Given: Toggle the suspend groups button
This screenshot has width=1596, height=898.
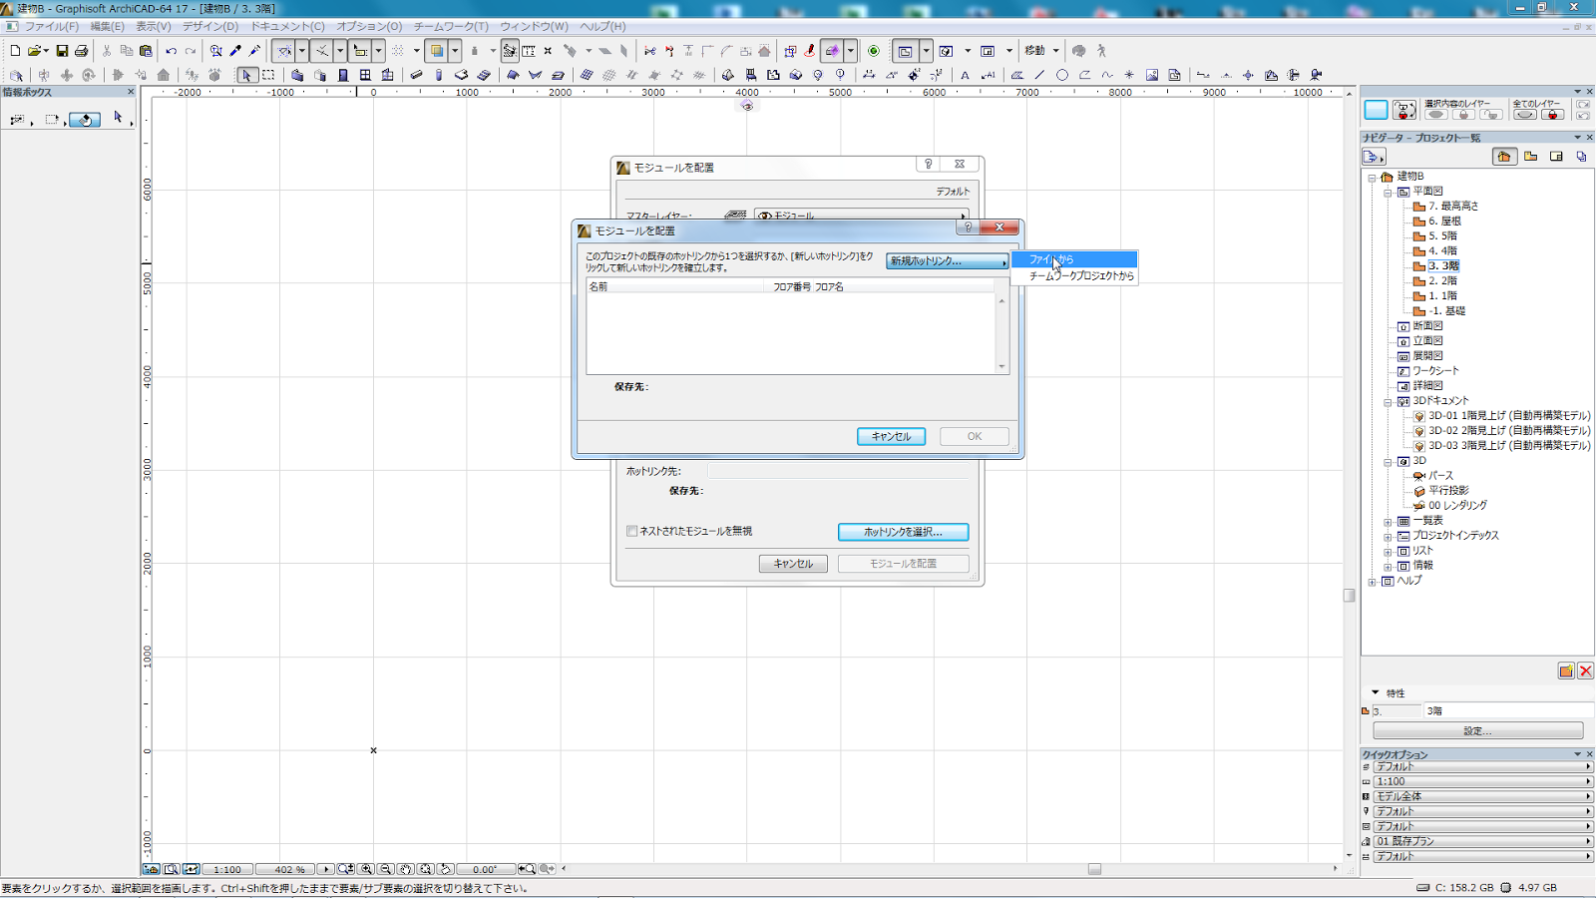Looking at the screenshot, I should pos(790,51).
